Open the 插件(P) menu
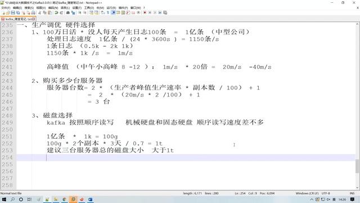 123,8
